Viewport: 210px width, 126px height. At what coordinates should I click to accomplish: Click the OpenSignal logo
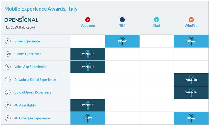point(21,19)
